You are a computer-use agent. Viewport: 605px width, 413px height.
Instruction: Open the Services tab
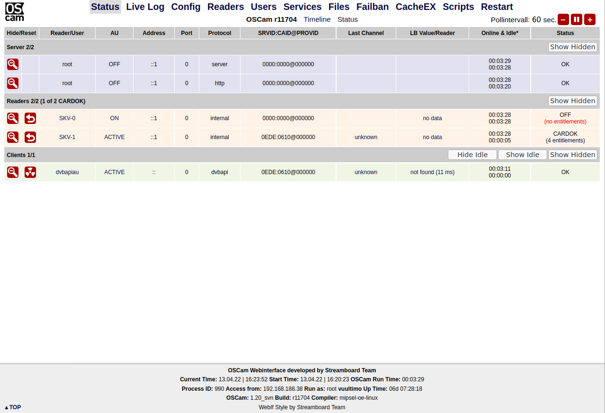[302, 7]
